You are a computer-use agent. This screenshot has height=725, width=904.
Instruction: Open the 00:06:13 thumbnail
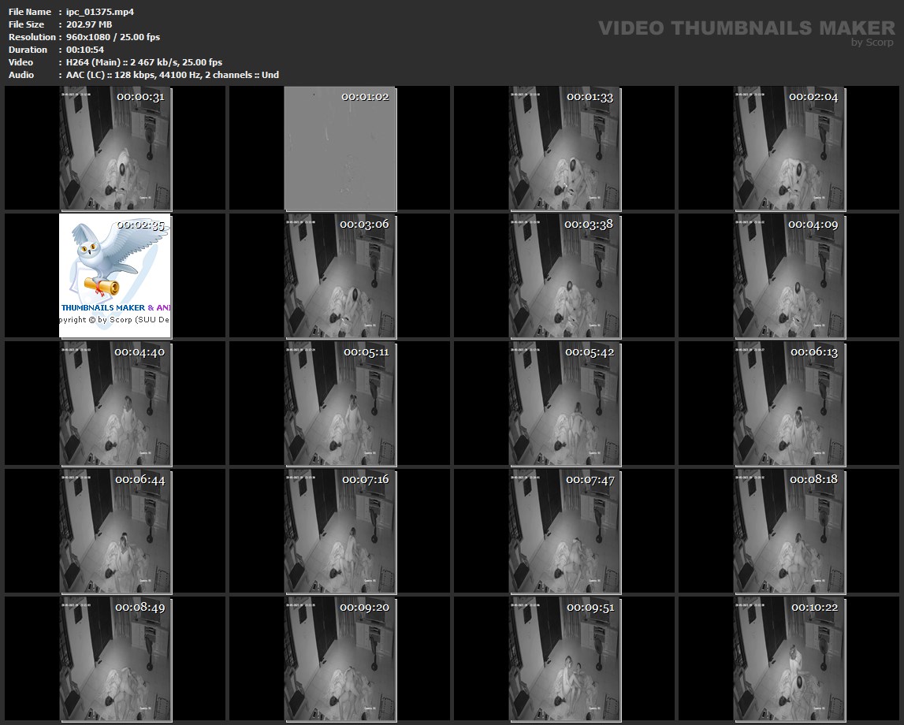click(789, 403)
